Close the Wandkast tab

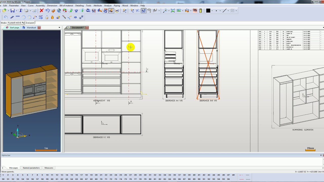39,28
